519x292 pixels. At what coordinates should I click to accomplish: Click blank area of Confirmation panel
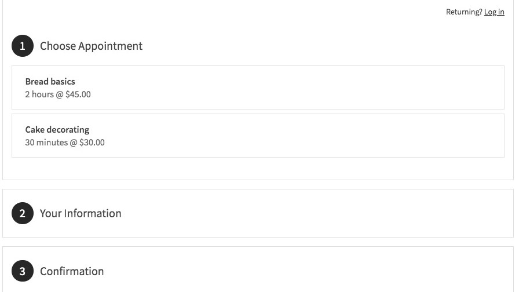pos(319,271)
